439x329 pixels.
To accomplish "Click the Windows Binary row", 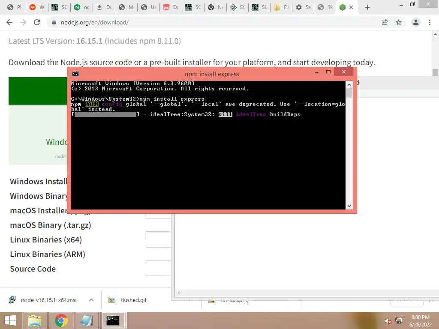I will pyautogui.click(x=39, y=196).
